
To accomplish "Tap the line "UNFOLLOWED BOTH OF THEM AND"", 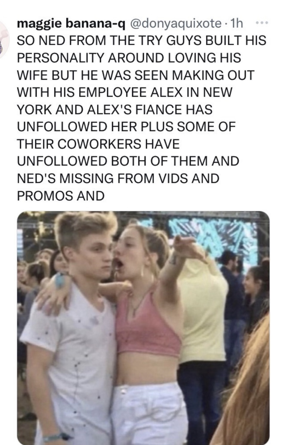I will click(128, 161).
